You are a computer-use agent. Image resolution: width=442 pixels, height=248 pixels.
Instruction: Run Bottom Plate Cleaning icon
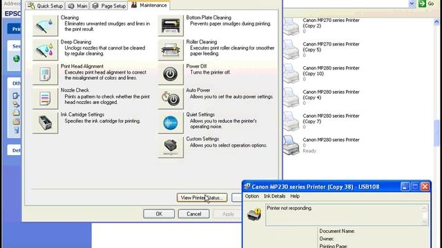point(171,25)
